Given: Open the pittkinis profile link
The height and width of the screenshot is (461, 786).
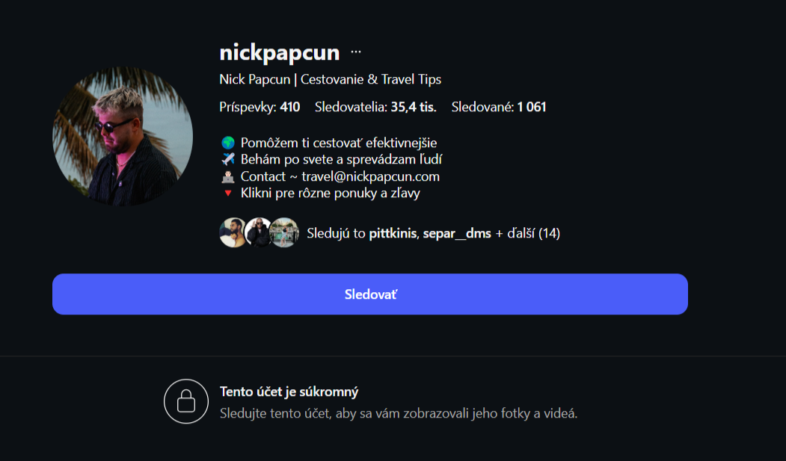Looking at the screenshot, I should click(393, 233).
